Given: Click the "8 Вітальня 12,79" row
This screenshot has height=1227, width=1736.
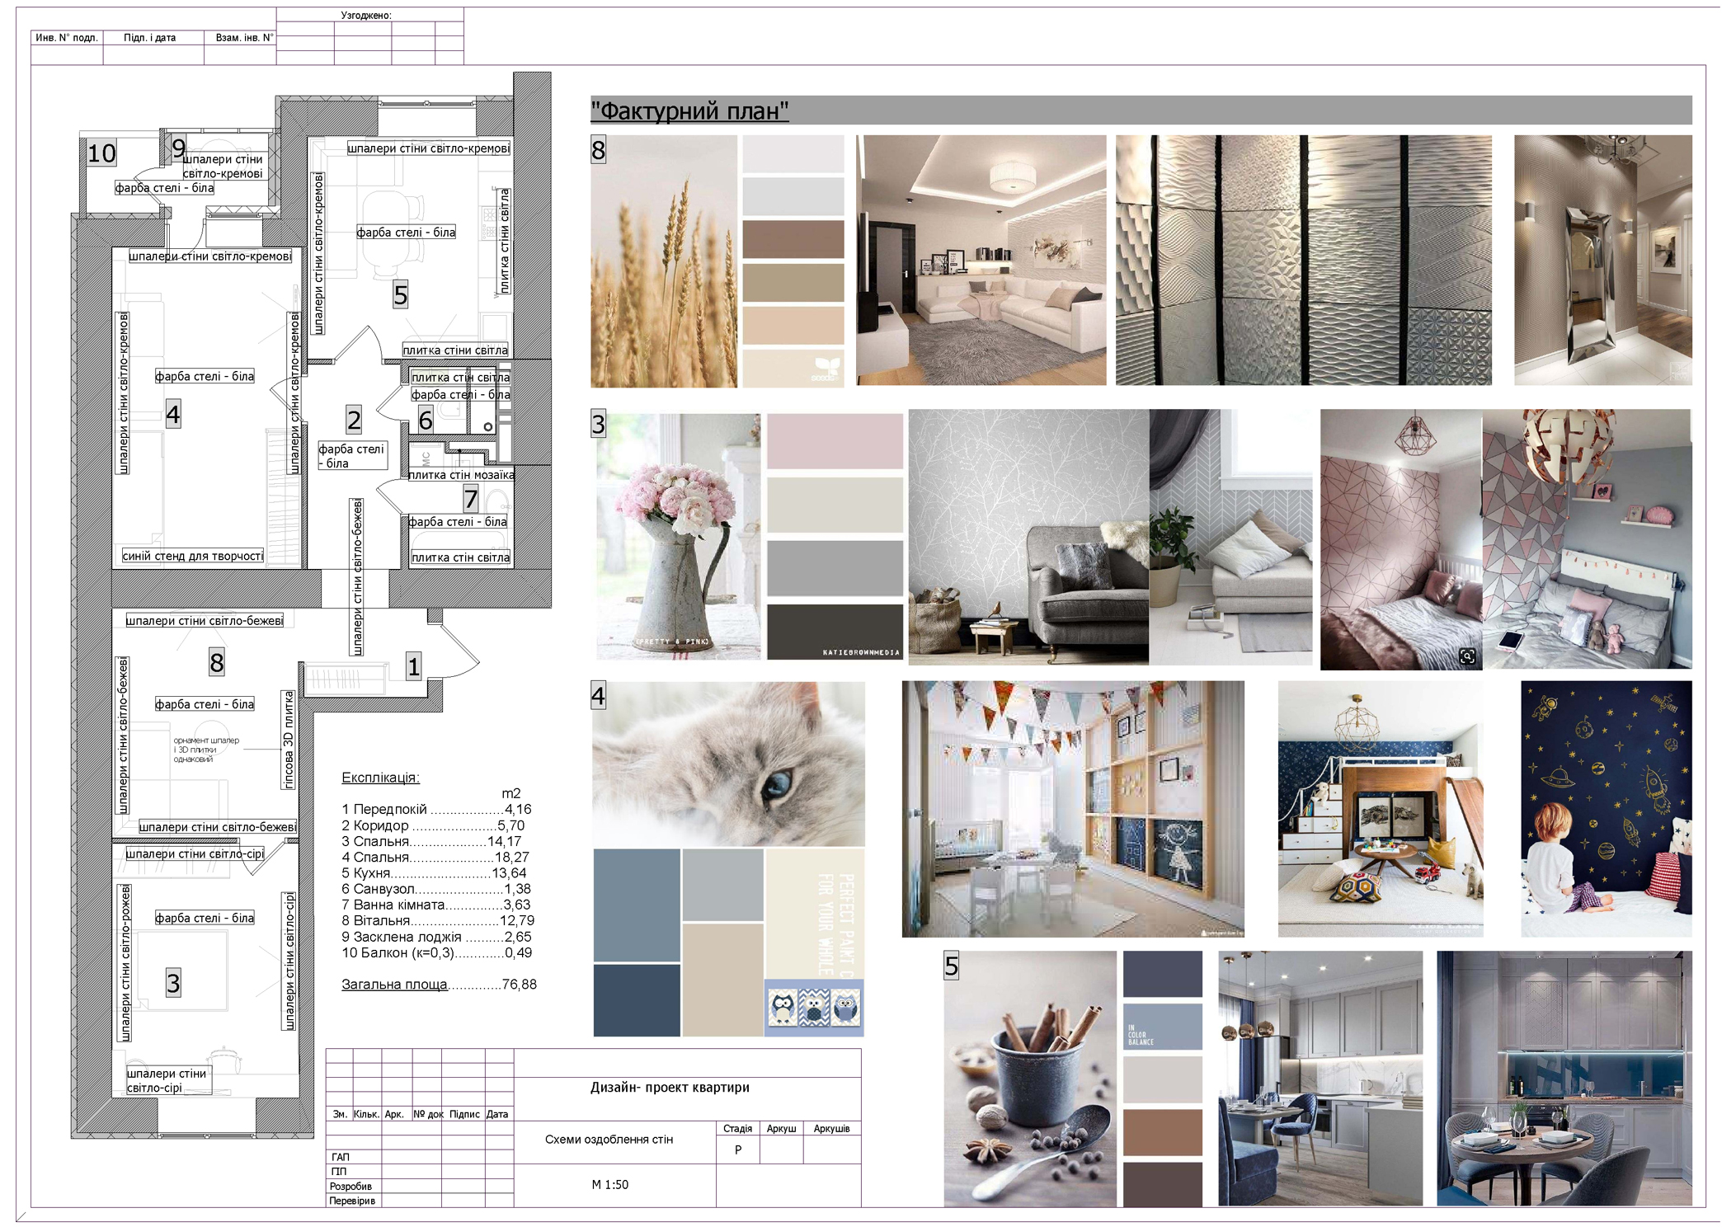Looking at the screenshot, I should [438, 920].
